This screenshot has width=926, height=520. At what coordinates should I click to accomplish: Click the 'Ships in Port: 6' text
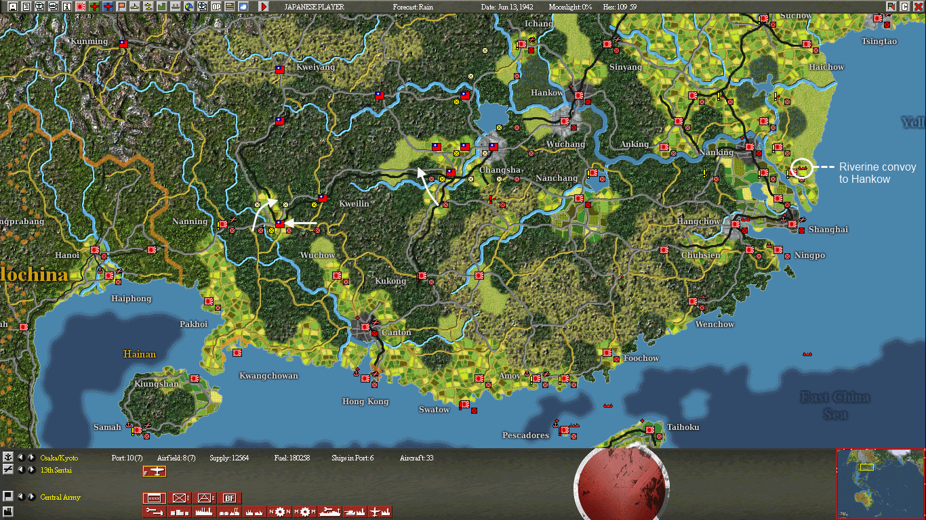click(x=353, y=458)
